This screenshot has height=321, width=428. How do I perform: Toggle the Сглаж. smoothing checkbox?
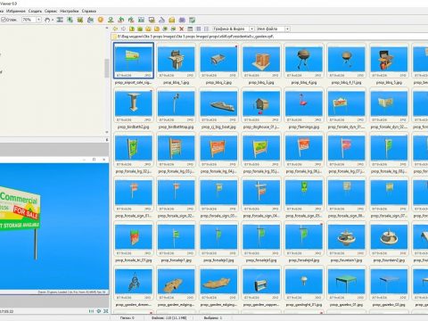tap(4, 20)
